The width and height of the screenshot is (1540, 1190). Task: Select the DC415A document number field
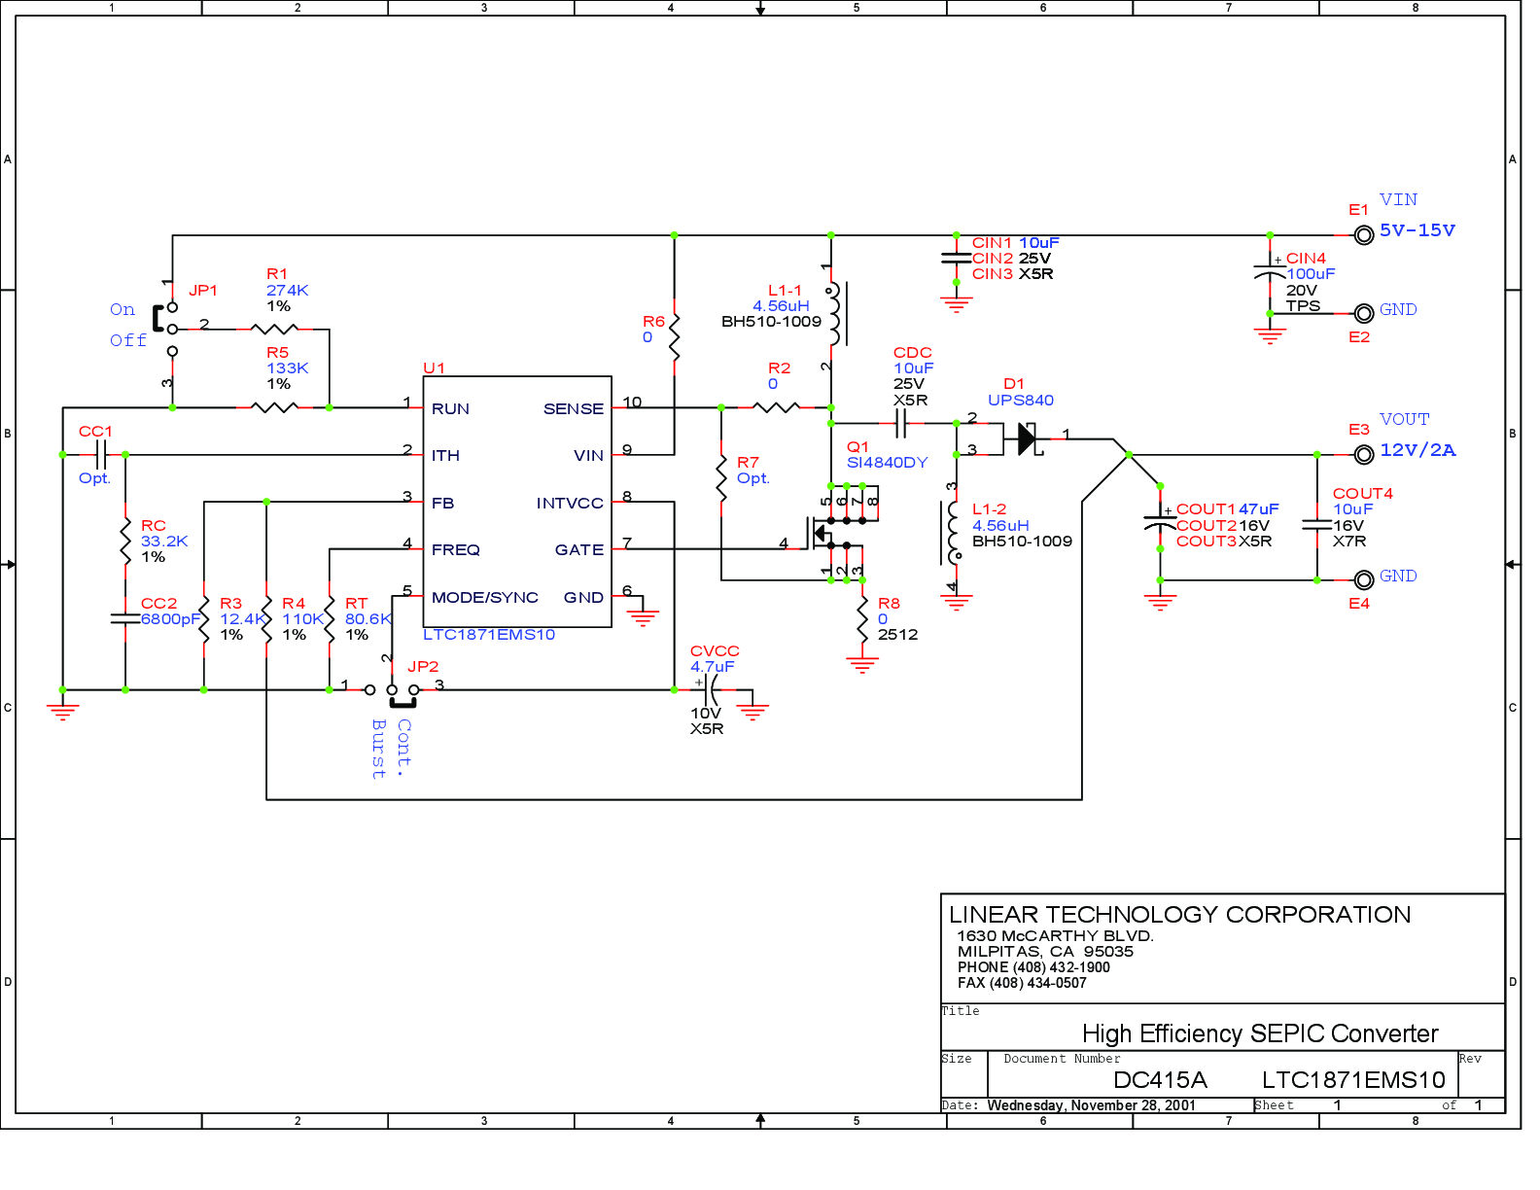1160,1080
